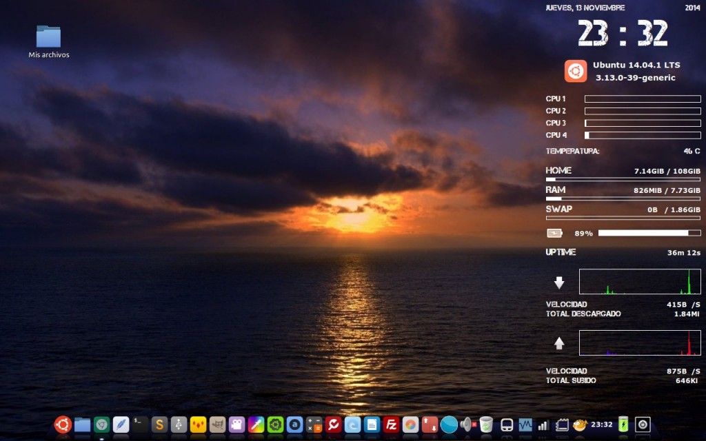Click the dock clock showing 23:32
Screen dimensions: 706x441
coord(601,424)
